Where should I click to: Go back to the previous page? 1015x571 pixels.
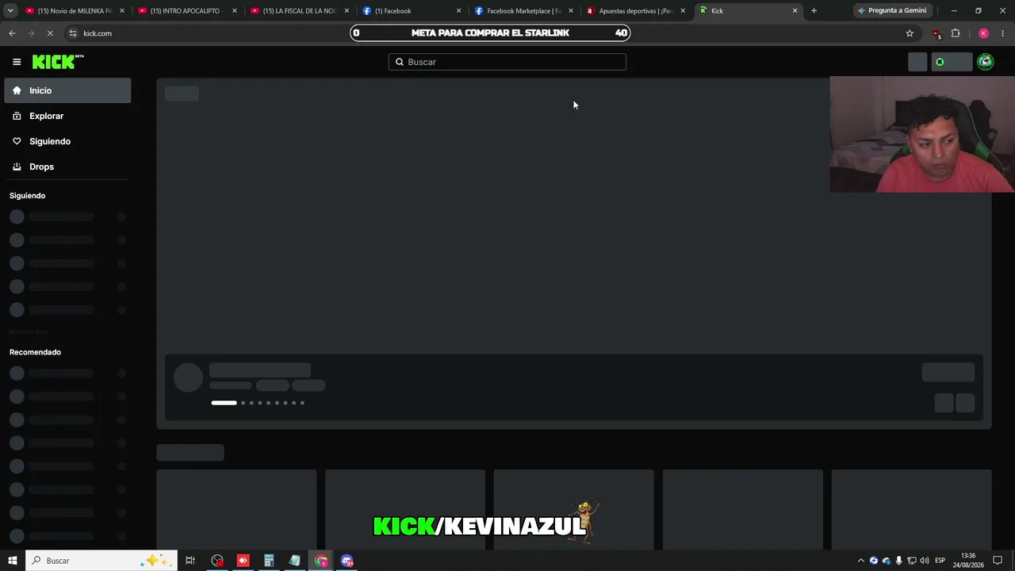pos(12,33)
